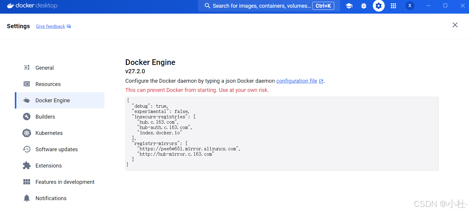Viewport: 469px width, 212px height.
Task: Click the General sliders icon
Action: (27, 68)
